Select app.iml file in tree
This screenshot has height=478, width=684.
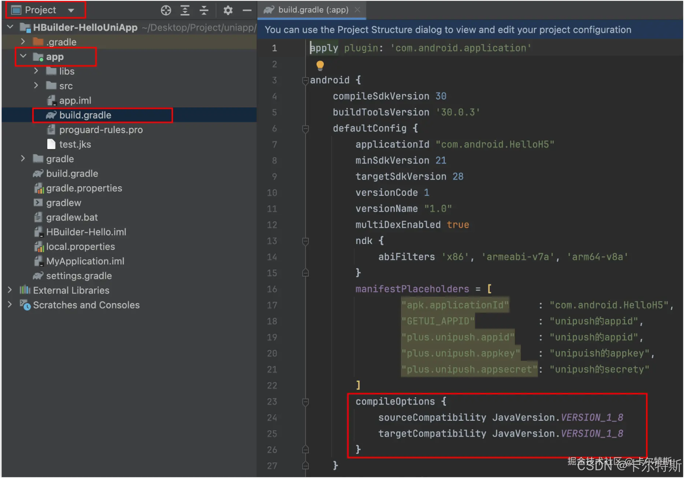tap(75, 100)
